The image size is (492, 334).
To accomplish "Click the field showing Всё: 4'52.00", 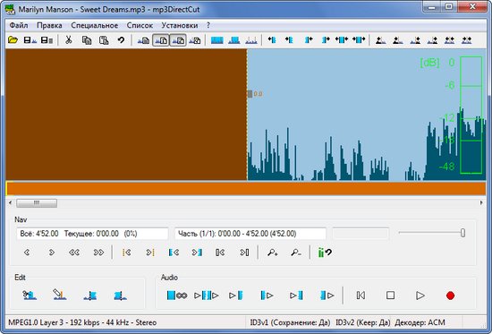I will pos(92,234).
